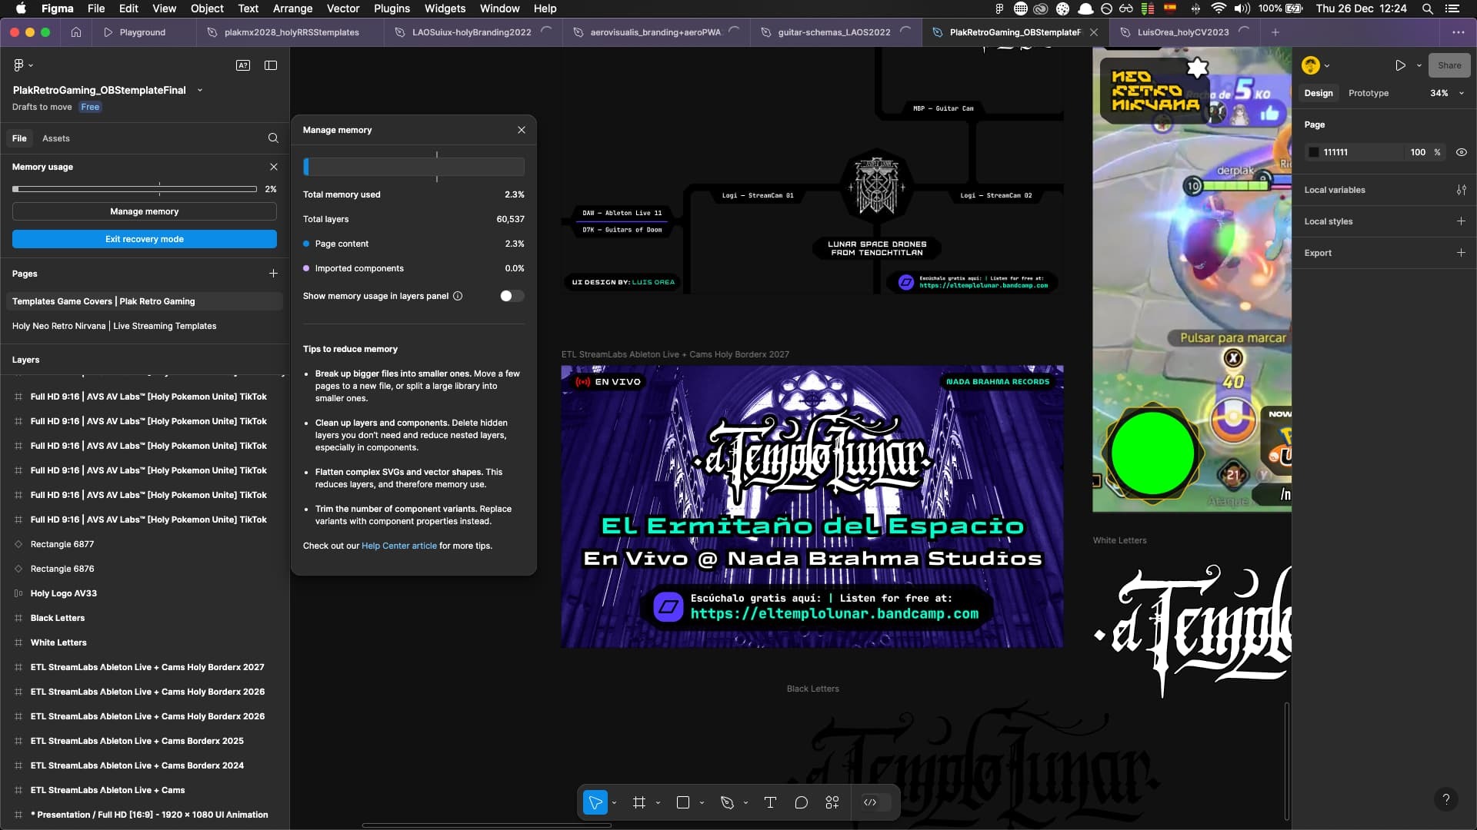Select ETL StreamLabs Ableton 2027 layer
The width and height of the screenshot is (1477, 830).
pyautogui.click(x=147, y=667)
